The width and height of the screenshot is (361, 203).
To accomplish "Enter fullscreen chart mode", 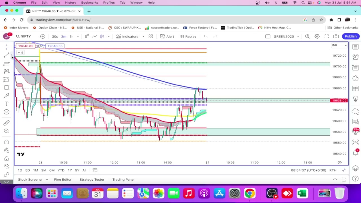I will pos(327,36).
